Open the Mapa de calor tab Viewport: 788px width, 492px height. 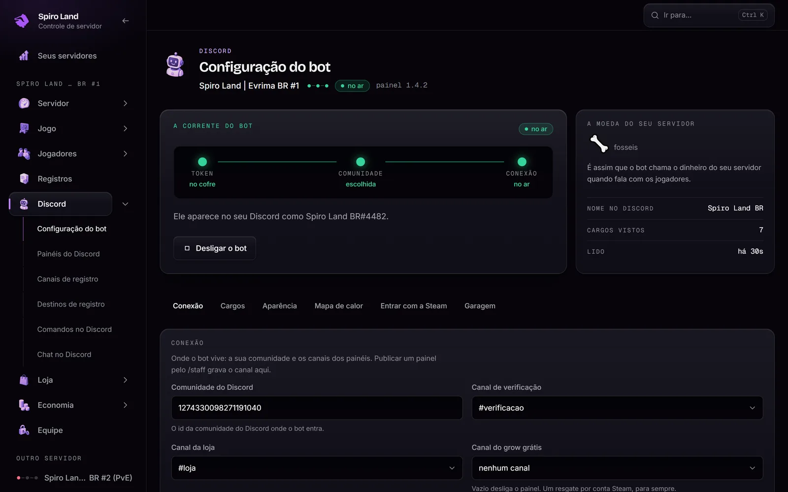(x=339, y=306)
